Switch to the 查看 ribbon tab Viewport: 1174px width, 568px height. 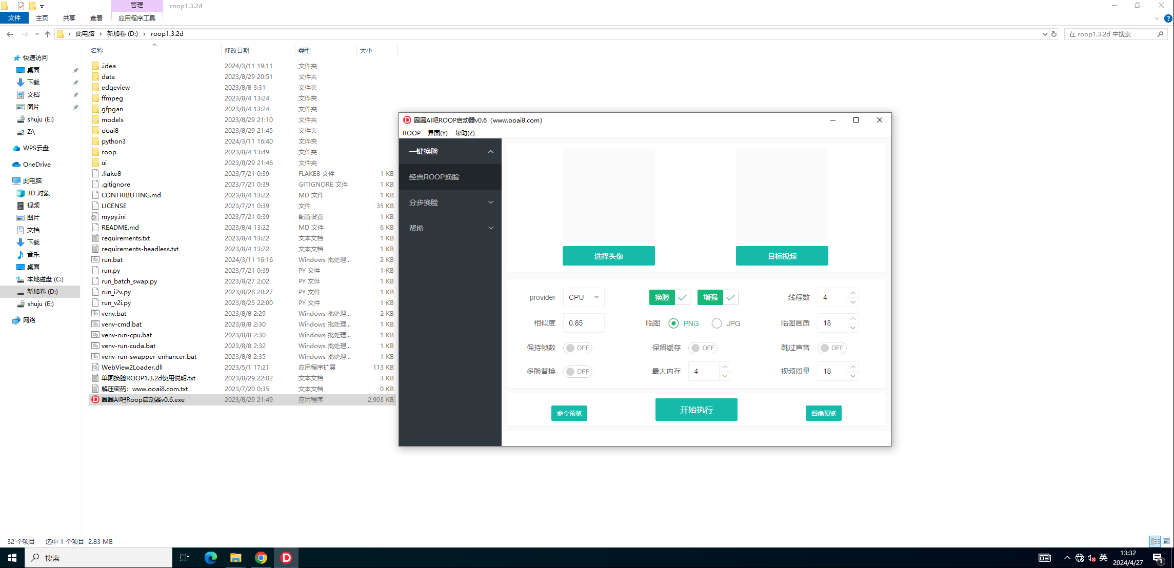point(96,18)
